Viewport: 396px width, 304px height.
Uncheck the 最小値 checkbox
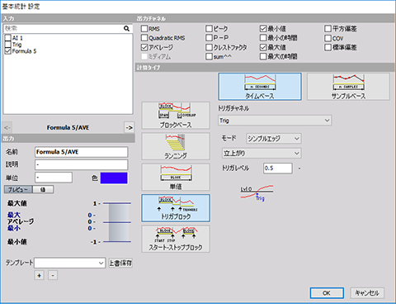[263, 29]
